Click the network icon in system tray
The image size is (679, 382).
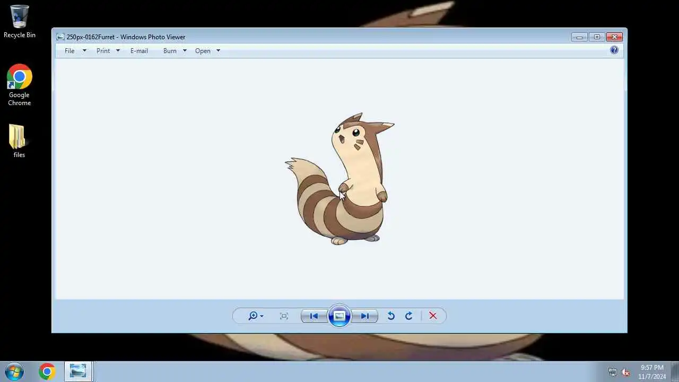click(613, 372)
